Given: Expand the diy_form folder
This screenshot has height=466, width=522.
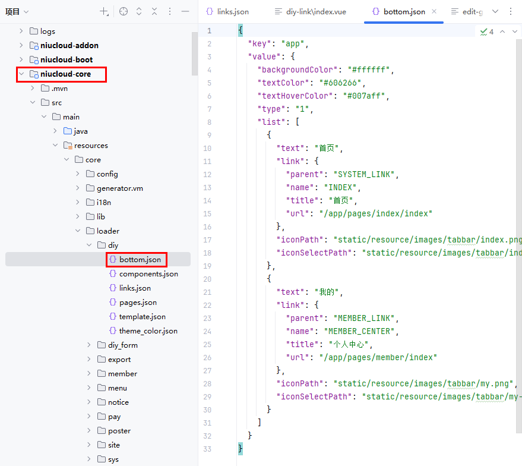Looking at the screenshot, I should 90,345.
